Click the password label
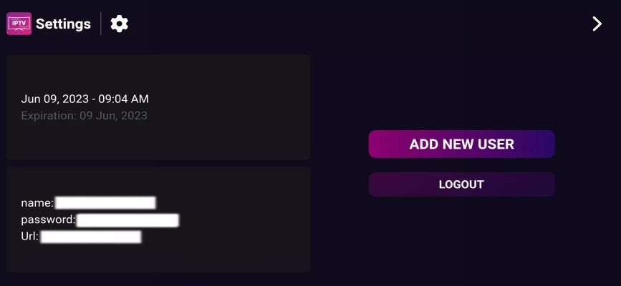621x286 pixels. pos(48,220)
